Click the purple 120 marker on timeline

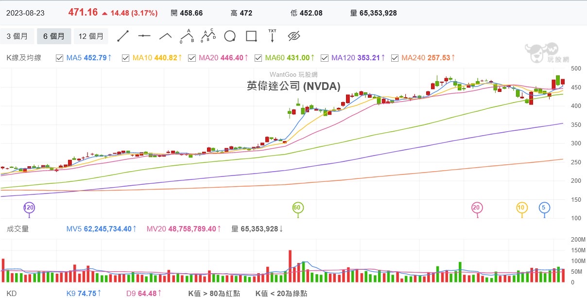coord(29,208)
